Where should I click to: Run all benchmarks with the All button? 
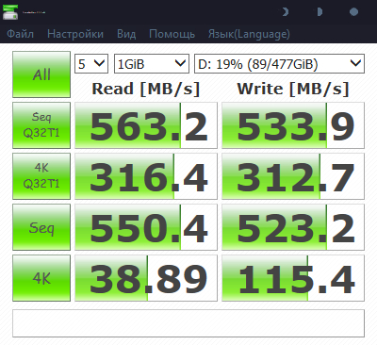tap(41, 74)
